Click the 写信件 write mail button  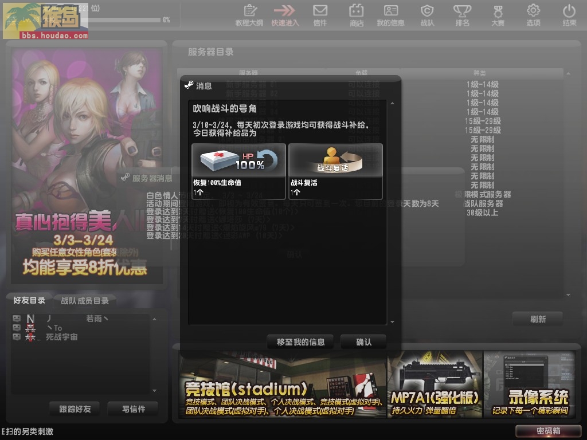point(133,409)
